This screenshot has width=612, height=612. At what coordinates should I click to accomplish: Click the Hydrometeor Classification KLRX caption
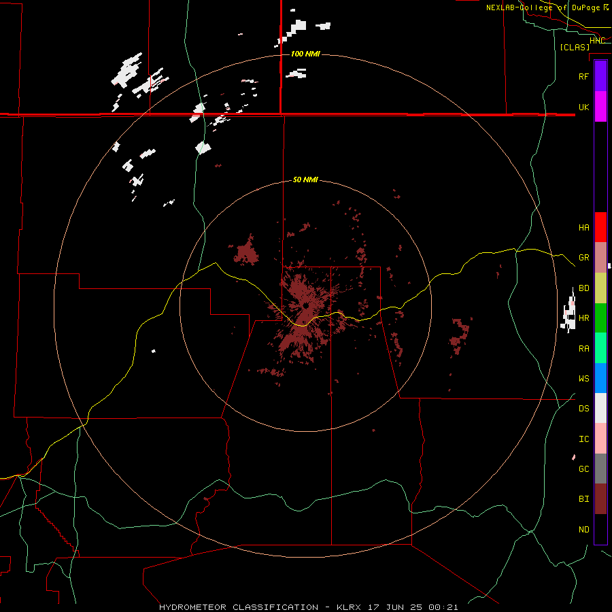(308, 607)
